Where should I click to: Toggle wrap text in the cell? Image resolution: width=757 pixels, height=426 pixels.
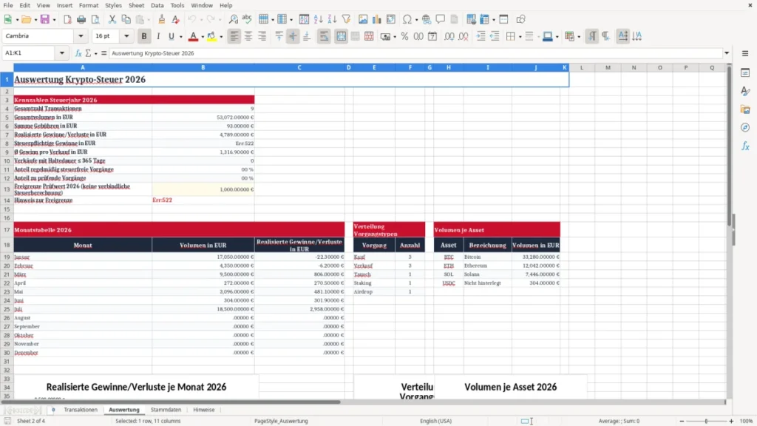pos(324,36)
